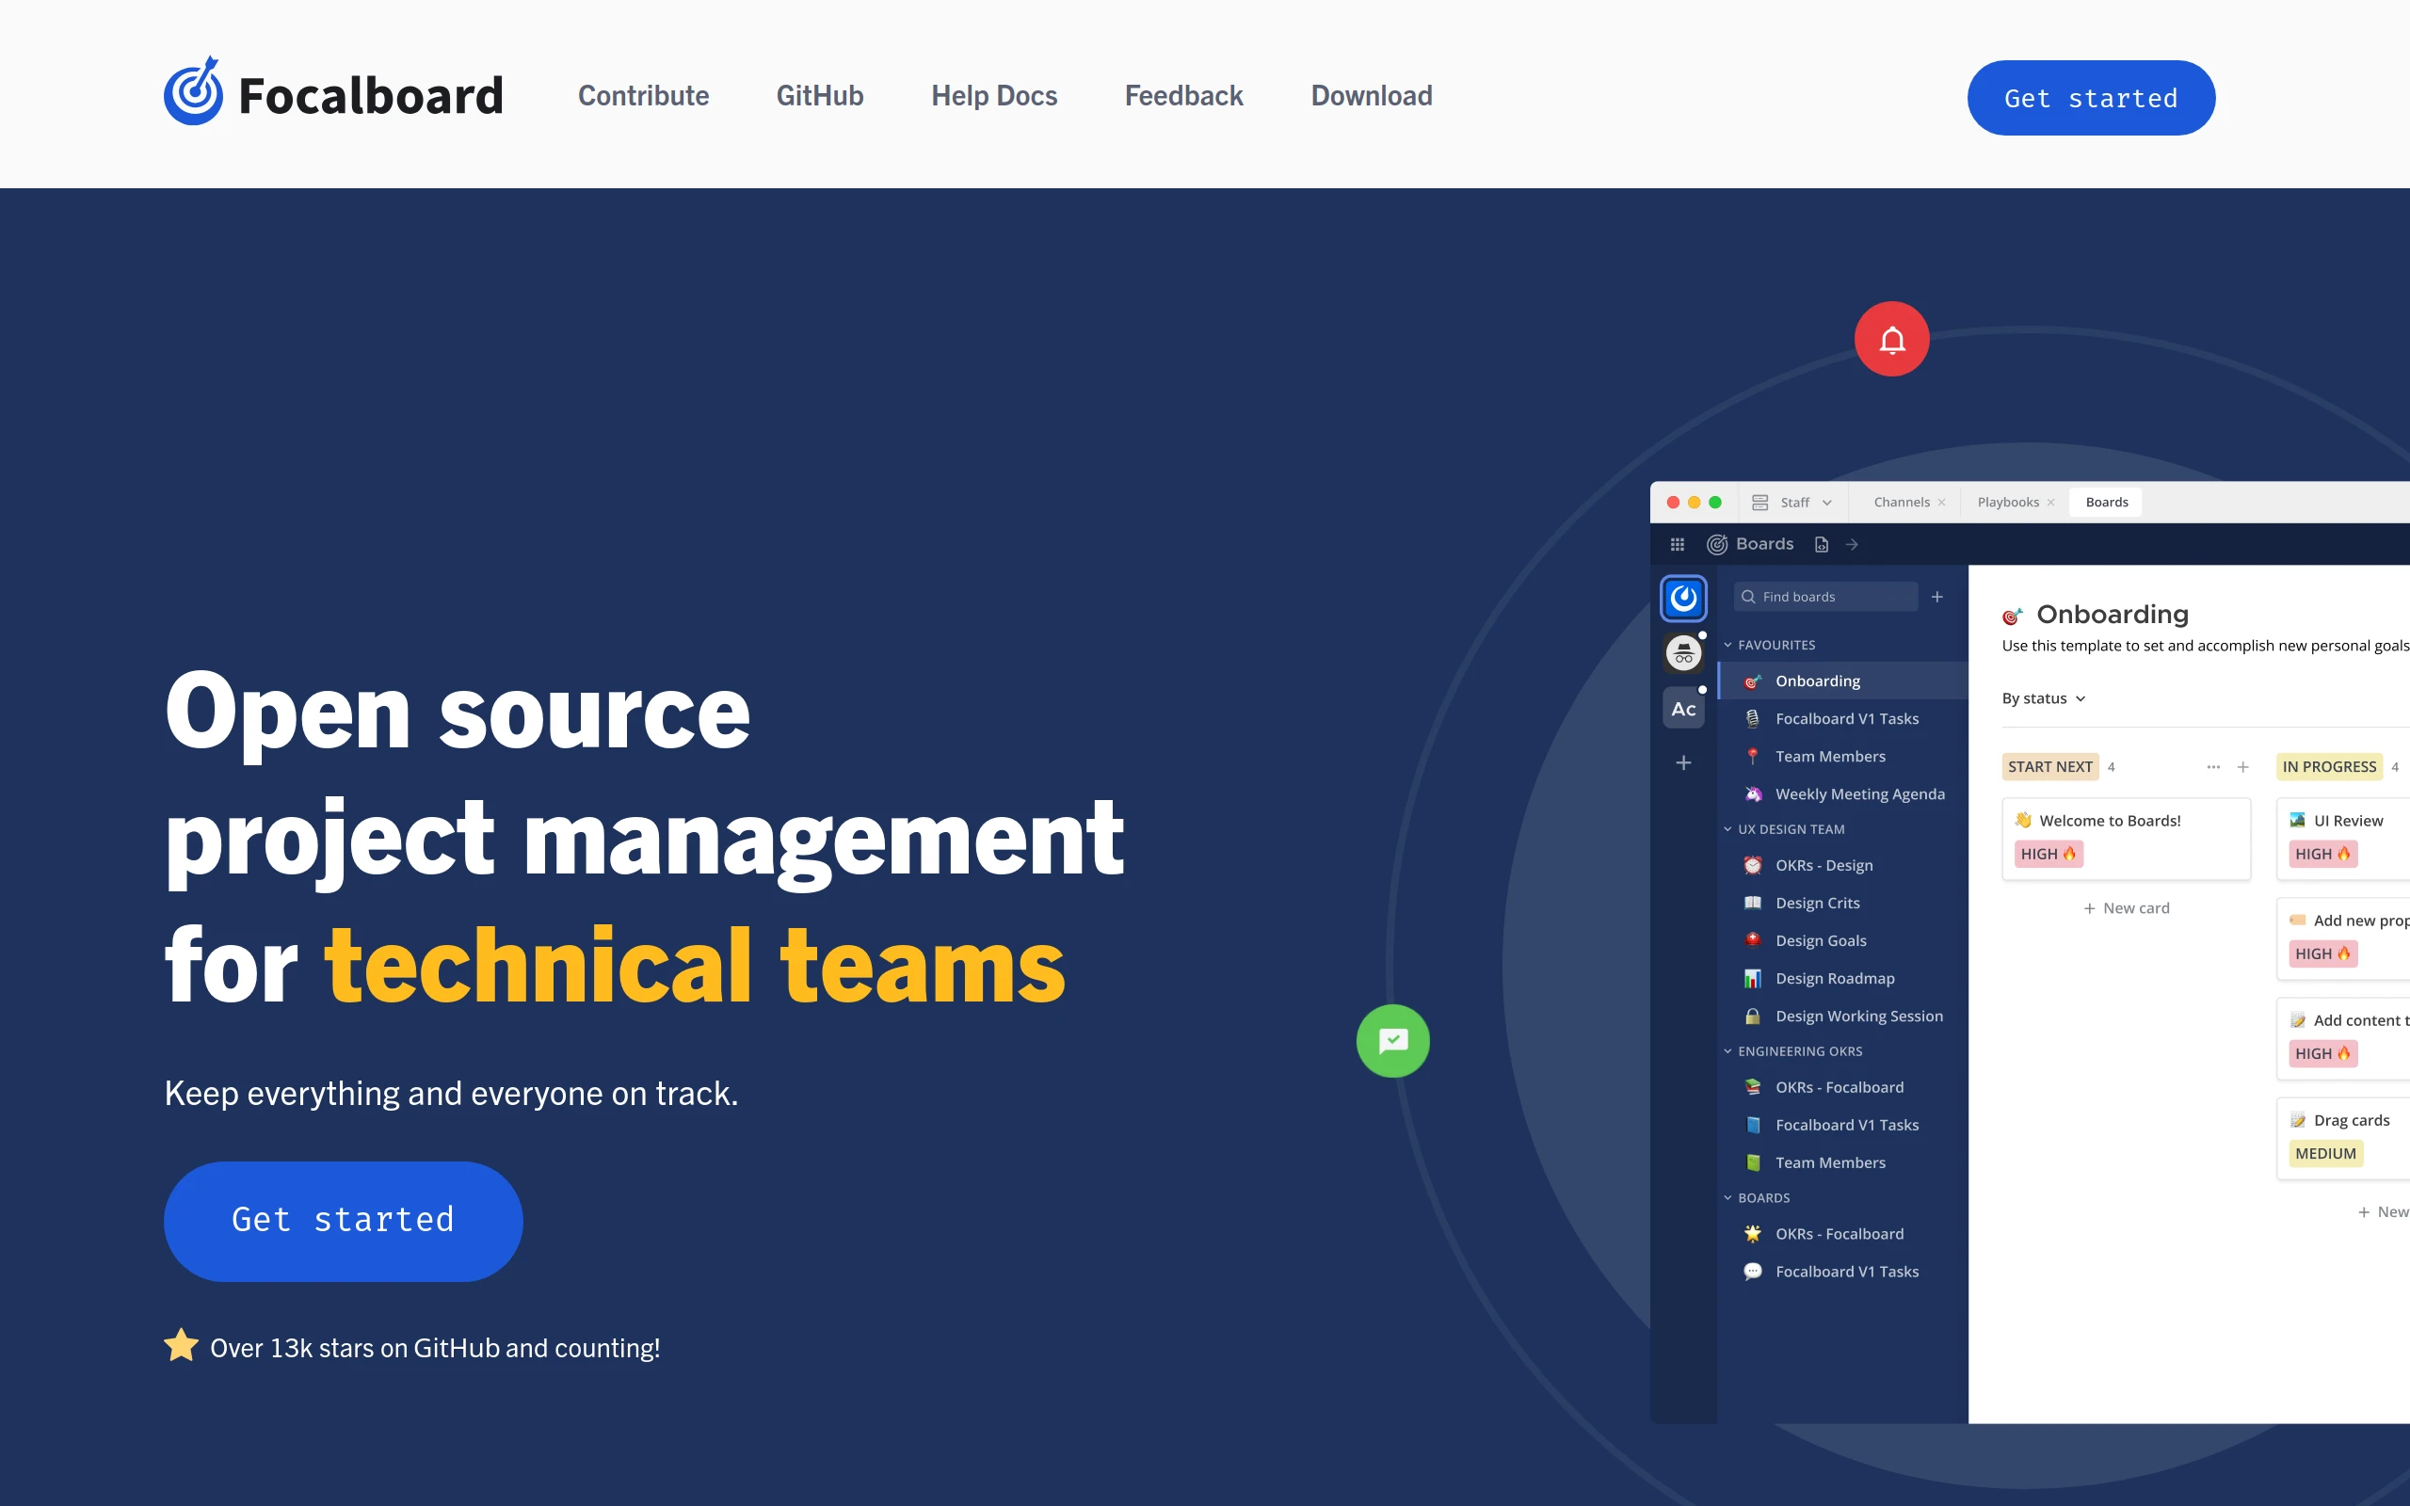Click the three-dot menu in START NEXT column
The height and width of the screenshot is (1506, 2410).
point(2213,767)
